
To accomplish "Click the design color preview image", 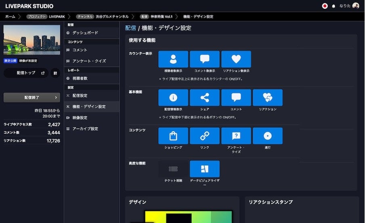I will click(188, 217).
